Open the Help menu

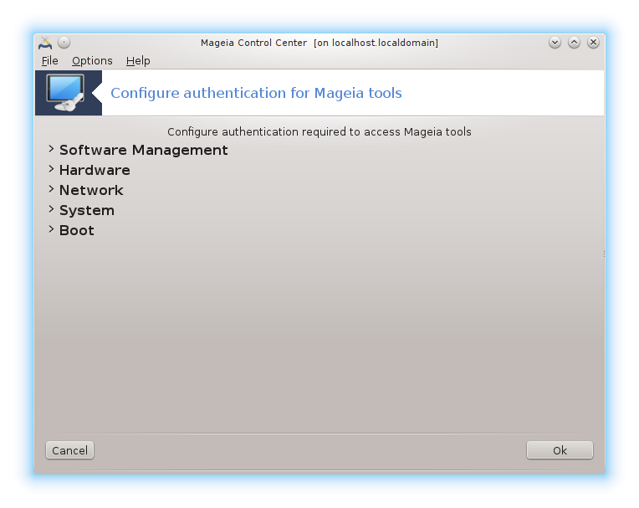[138, 60]
